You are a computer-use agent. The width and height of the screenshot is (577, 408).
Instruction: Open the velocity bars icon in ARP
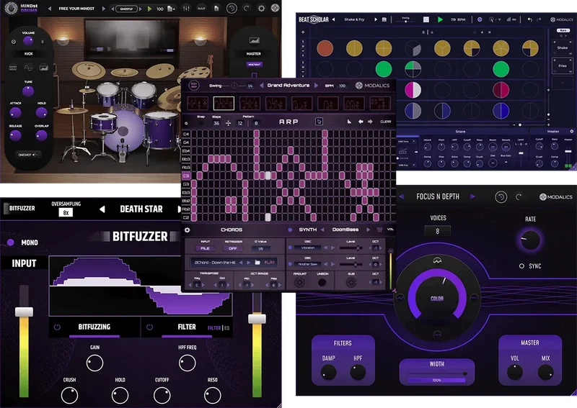[x=349, y=122]
